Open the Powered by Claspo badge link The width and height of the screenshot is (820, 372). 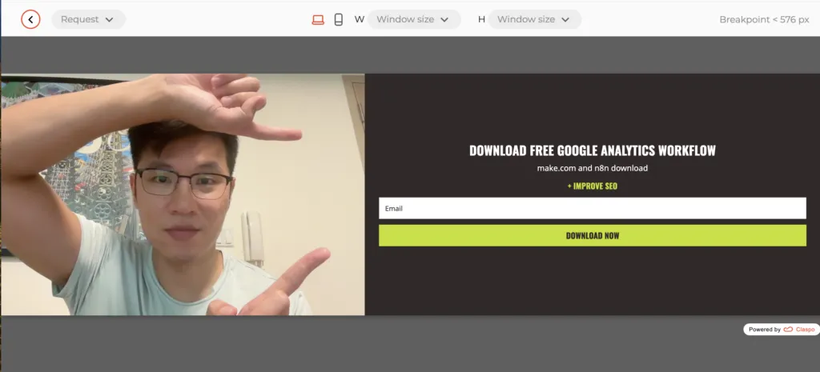782,330
